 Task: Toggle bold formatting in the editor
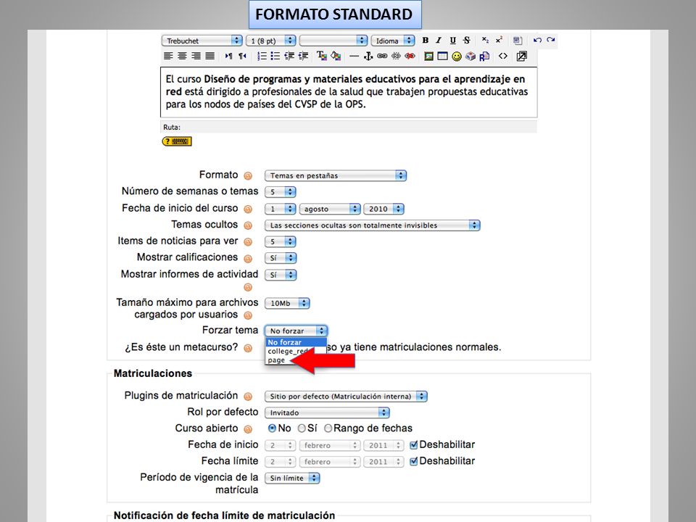tap(426, 41)
